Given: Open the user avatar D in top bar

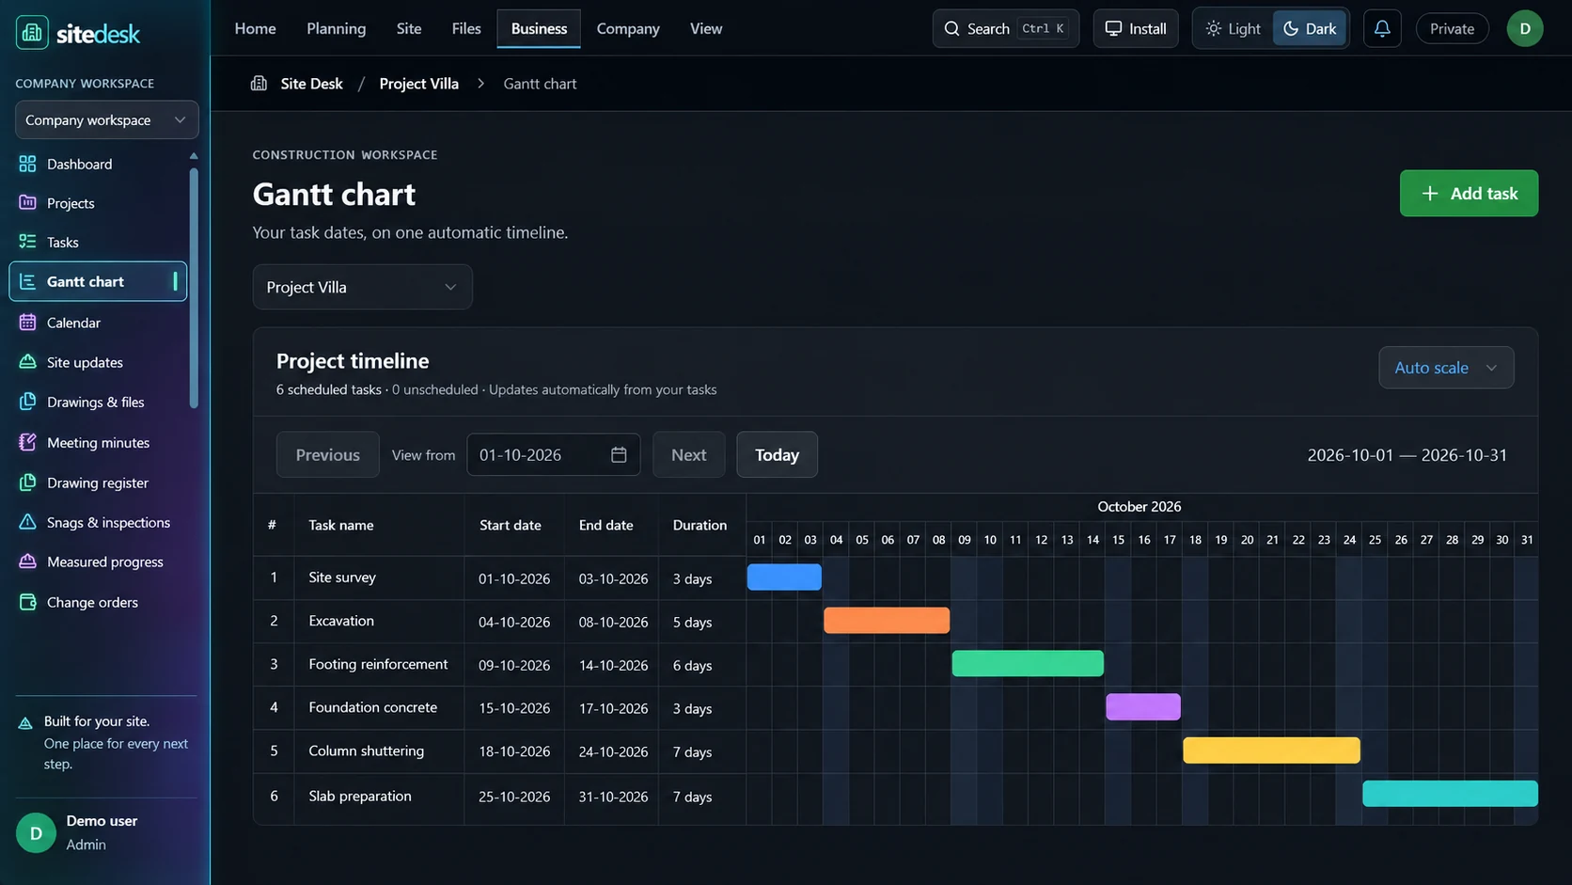Looking at the screenshot, I should point(1525,28).
